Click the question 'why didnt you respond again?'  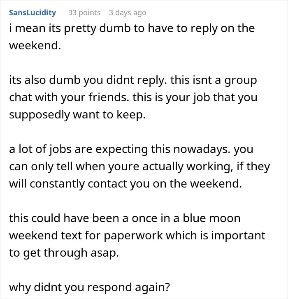(x=89, y=287)
